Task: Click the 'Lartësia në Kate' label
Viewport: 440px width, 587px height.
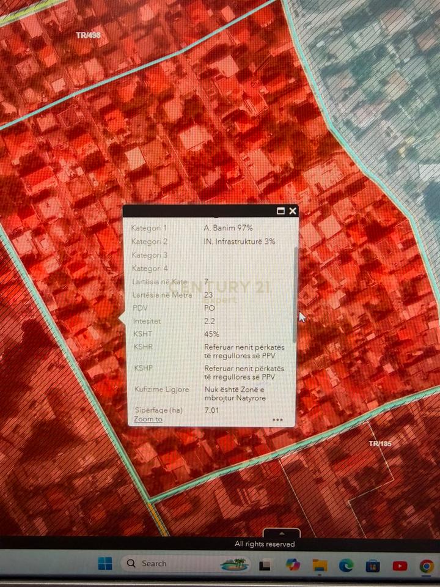Action: 159,282
